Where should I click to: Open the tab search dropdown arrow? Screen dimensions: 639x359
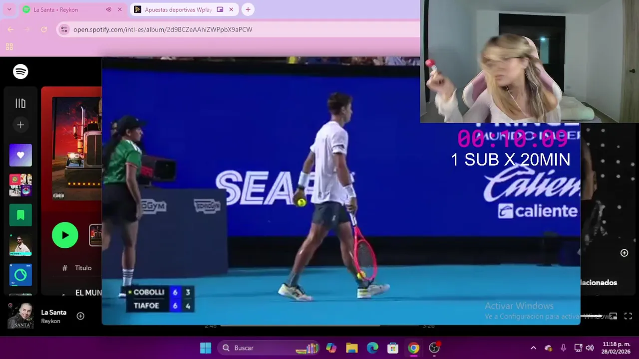(x=9, y=9)
